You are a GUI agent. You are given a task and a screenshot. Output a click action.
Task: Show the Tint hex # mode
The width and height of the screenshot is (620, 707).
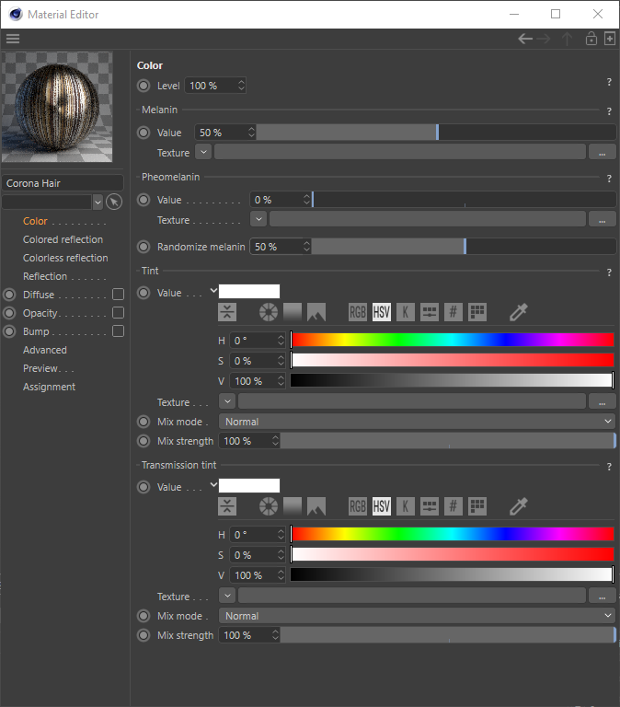(454, 312)
